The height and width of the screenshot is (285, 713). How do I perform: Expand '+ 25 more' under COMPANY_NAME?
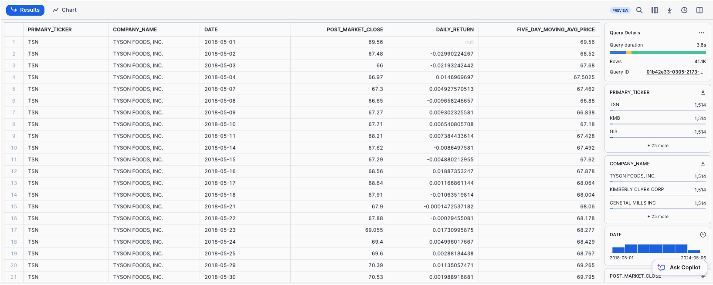(x=658, y=217)
